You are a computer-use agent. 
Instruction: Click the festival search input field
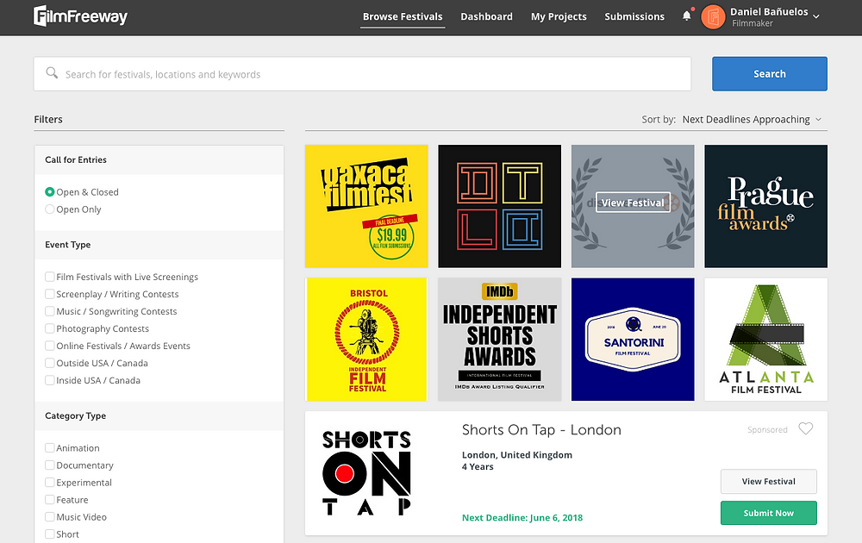(x=362, y=74)
